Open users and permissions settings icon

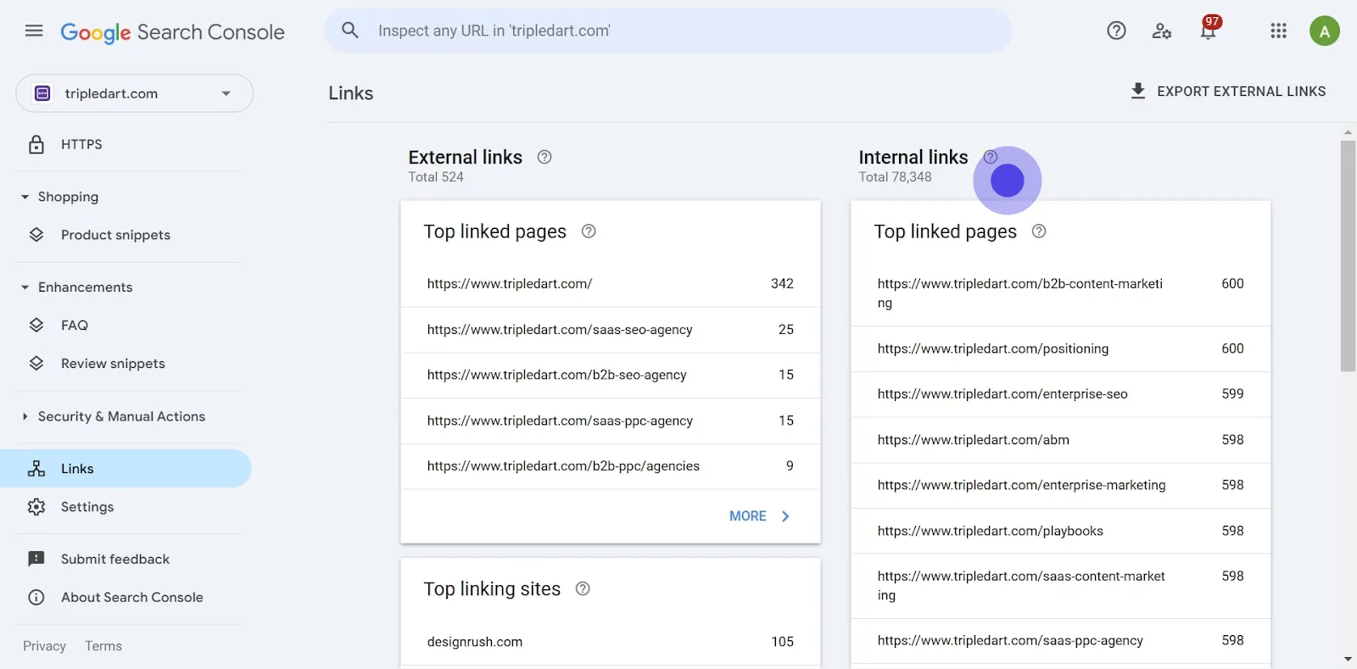(1162, 31)
